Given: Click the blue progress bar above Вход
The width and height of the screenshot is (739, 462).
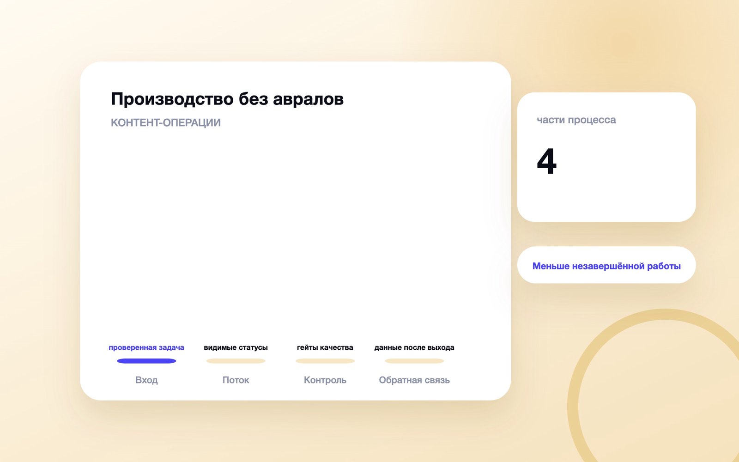Looking at the screenshot, I should (146, 361).
